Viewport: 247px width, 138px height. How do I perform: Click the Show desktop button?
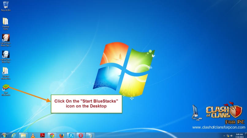[x=246, y=135]
